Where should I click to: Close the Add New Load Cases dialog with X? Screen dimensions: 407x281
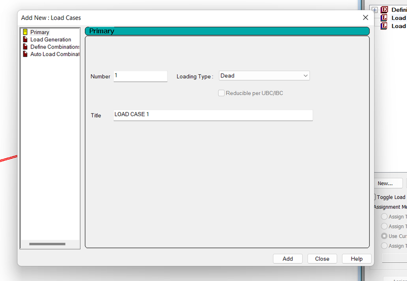click(365, 17)
